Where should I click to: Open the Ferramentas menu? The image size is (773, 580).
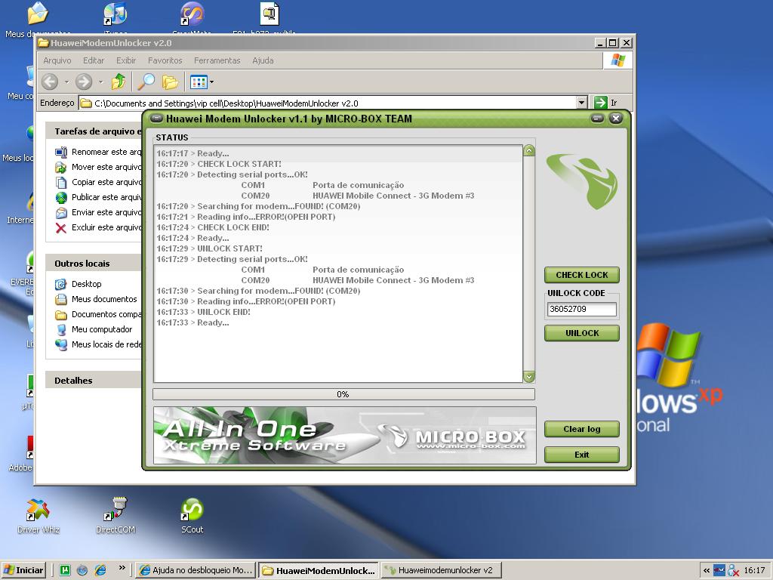(217, 60)
